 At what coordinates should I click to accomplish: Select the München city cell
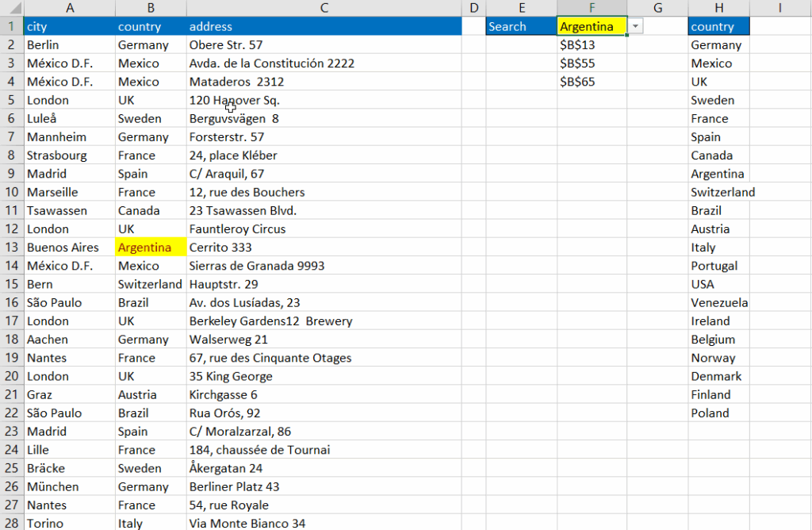pyautogui.click(x=70, y=486)
